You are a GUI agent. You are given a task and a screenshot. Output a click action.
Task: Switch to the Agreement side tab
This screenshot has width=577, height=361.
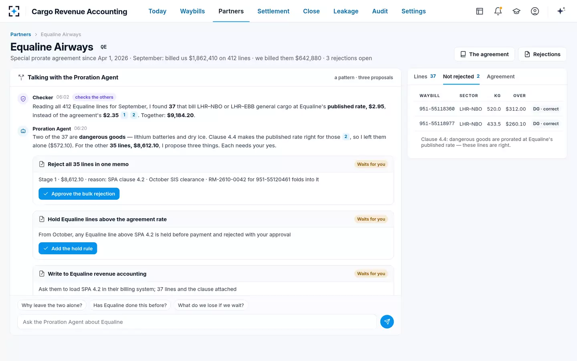point(500,77)
